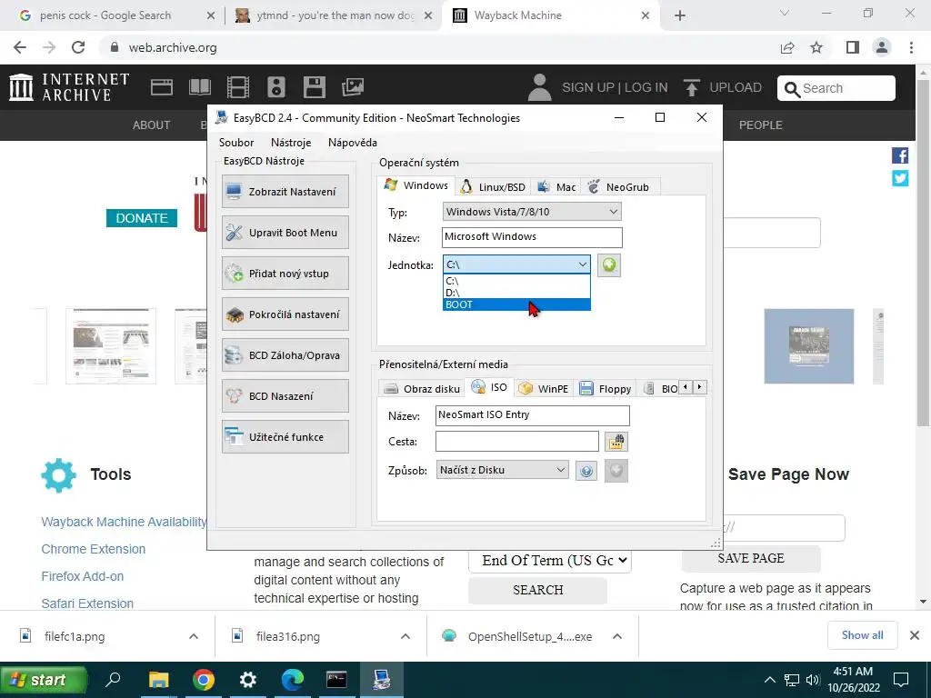
Task: Open Pokročilá nastavení panel
Action: coord(285,314)
